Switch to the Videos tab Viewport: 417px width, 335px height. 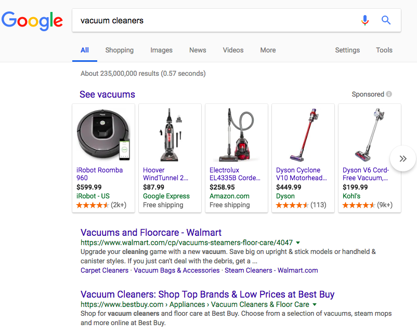coord(233,50)
